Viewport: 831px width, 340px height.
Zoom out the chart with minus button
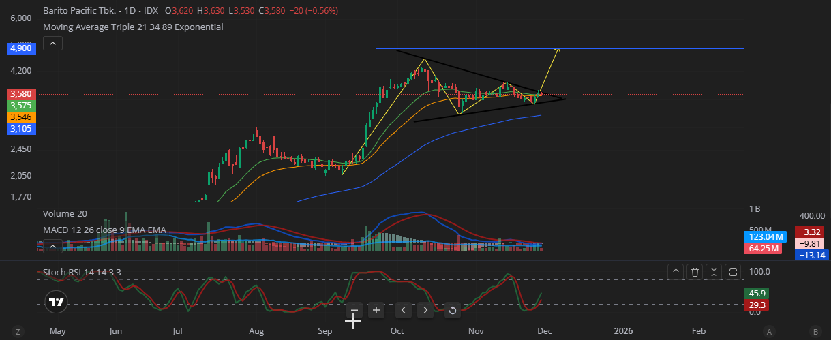[x=354, y=310]
